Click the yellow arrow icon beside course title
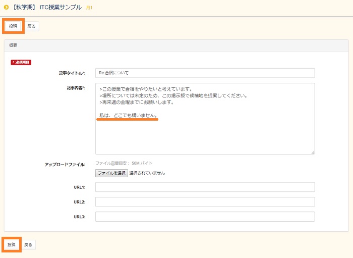 pos(6,7)
